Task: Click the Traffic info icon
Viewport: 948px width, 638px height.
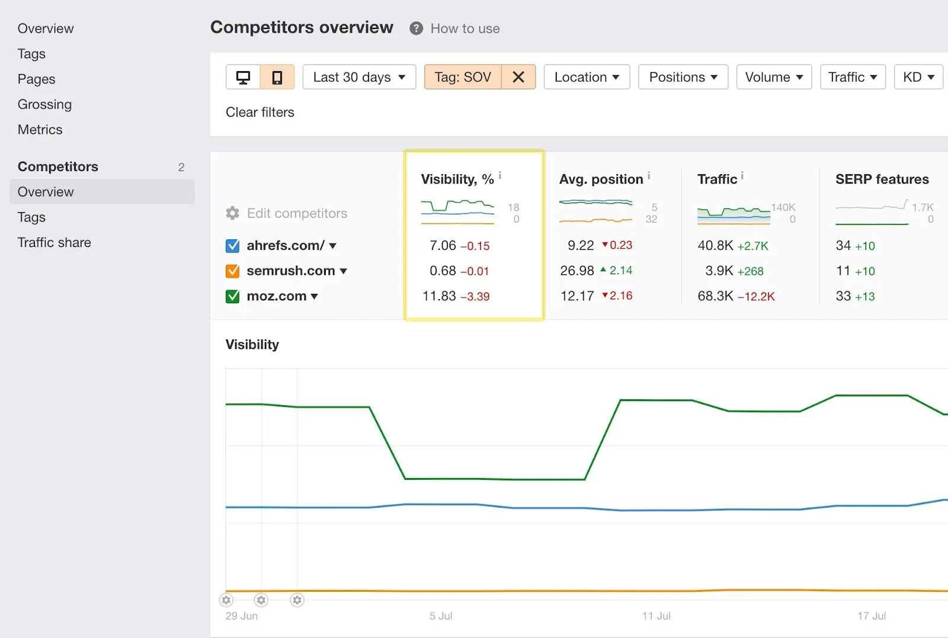Action: coord(742,175)
